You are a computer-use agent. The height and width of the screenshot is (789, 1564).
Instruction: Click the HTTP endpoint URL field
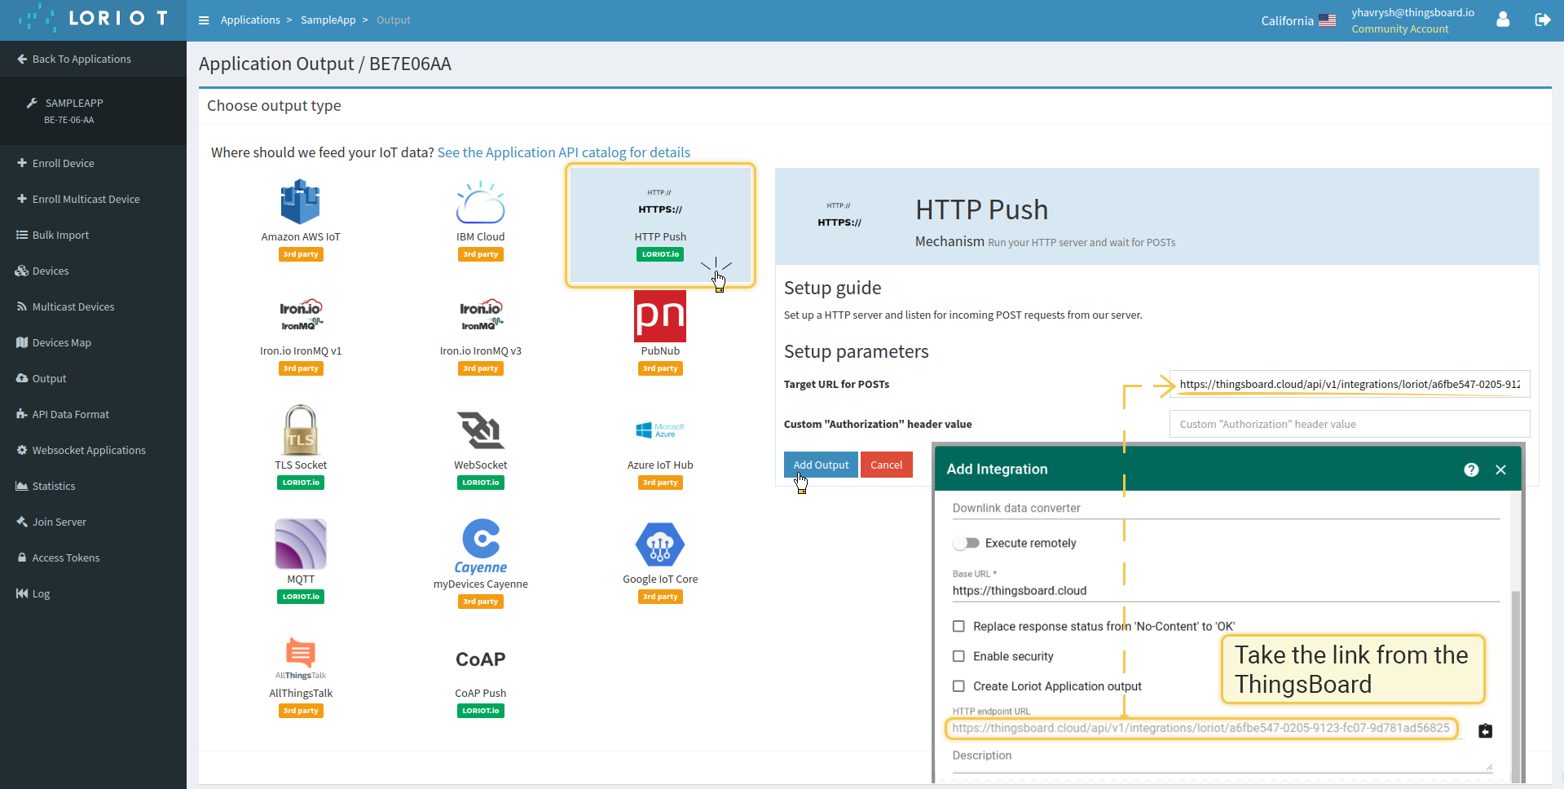point(1201,728)
